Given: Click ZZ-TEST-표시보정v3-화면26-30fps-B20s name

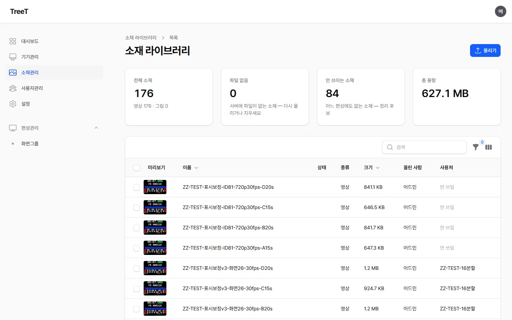Looking at the screenshot, I should [228, 309].
